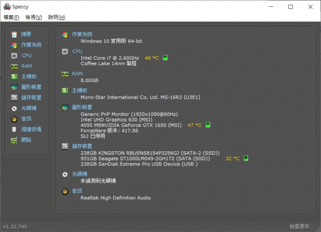Click 檢查更新... to check for updates
Screen dimensions: 321x232
click(x=301, y=227)
